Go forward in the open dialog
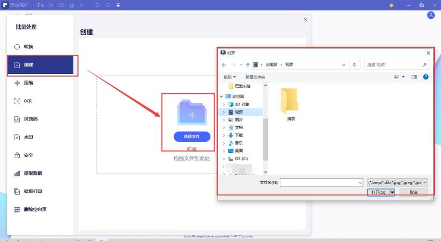This screenshot has height=241, width=441. click(x=233, y=65)
